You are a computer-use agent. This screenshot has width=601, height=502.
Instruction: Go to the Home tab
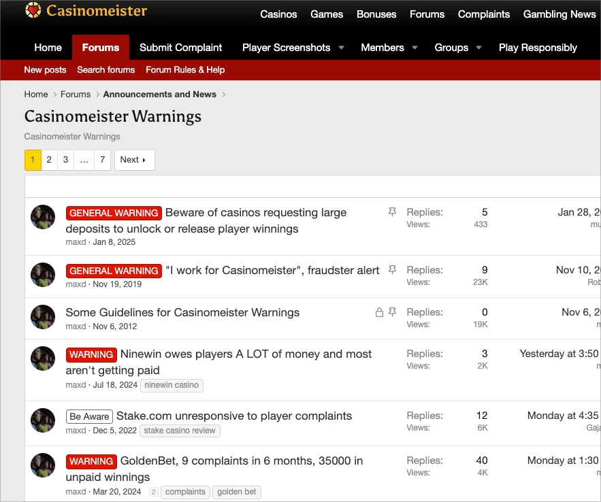(48, 48)
